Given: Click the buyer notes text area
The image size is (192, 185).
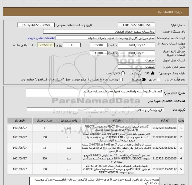Looking at the screenshot, I should [x=94, y=181].
